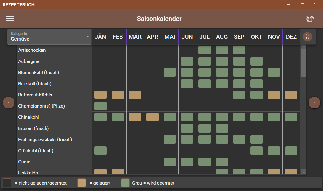Click the Frühlingszwiebeln (frisch) row label
Viewport: 323px width, 191px height.
click(45, 140)
